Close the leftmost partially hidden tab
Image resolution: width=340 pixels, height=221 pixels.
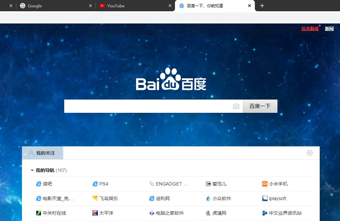point(11,6)
